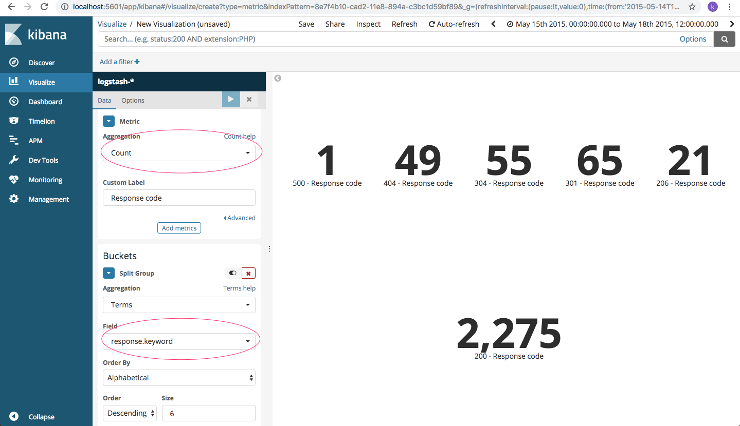The image size is (740, 426).
Task: Open the APM section
Action: [x=34, y=140]
